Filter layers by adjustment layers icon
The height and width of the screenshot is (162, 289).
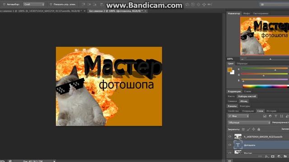coord(270,116)
